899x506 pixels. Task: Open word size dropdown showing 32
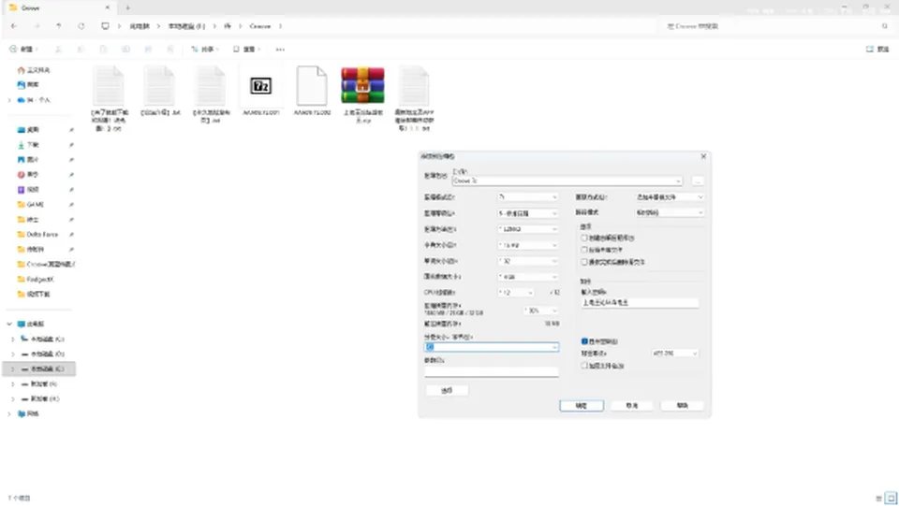click(527, 261)
